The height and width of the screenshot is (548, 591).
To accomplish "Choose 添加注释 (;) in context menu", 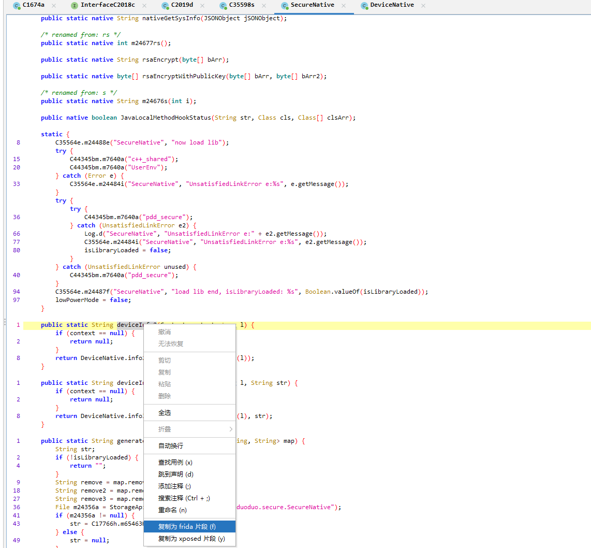I will click(189, 486).
